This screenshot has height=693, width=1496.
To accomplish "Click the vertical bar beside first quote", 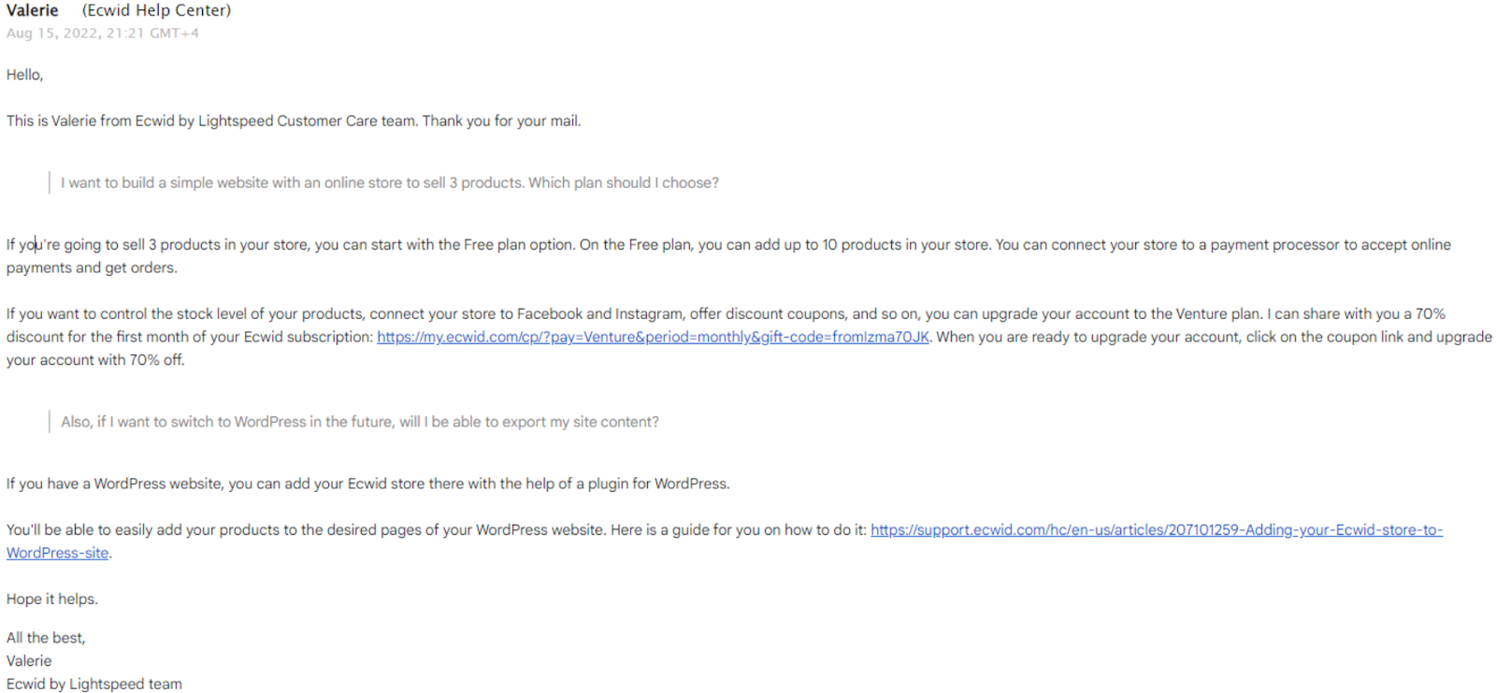I will 50,182.
